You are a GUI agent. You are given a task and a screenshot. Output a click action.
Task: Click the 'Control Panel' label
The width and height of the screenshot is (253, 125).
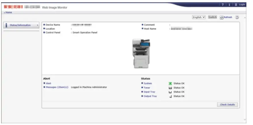click(53, 32)
